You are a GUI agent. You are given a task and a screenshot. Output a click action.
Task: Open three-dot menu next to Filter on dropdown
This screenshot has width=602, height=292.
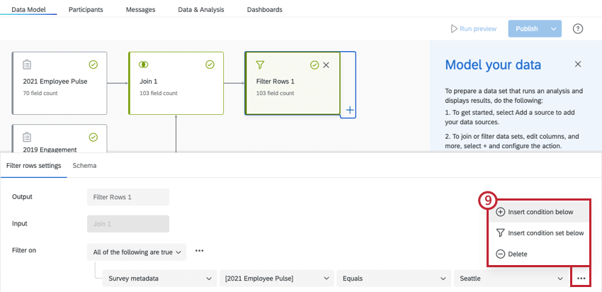(x=200, y=251)
